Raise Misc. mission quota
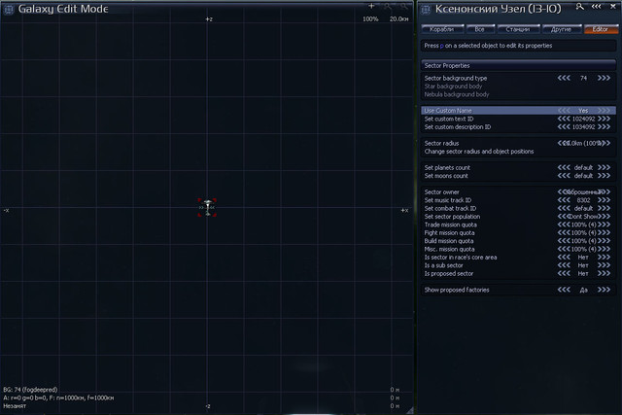 [x=604, y=249]
